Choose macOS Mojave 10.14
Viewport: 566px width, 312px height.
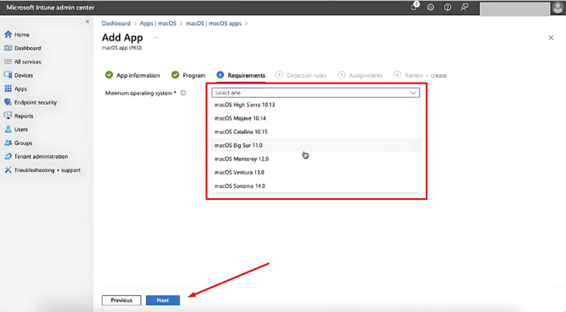(315, 118)
